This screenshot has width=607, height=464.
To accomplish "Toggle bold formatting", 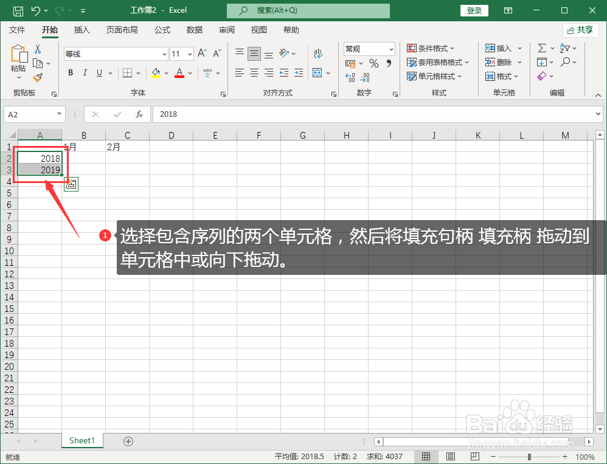I will tap(71, 73).
